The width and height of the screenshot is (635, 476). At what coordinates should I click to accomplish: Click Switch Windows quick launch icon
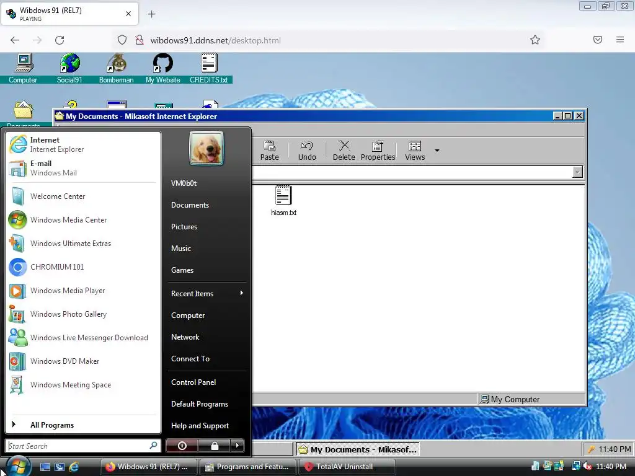[x=60, y=467]
